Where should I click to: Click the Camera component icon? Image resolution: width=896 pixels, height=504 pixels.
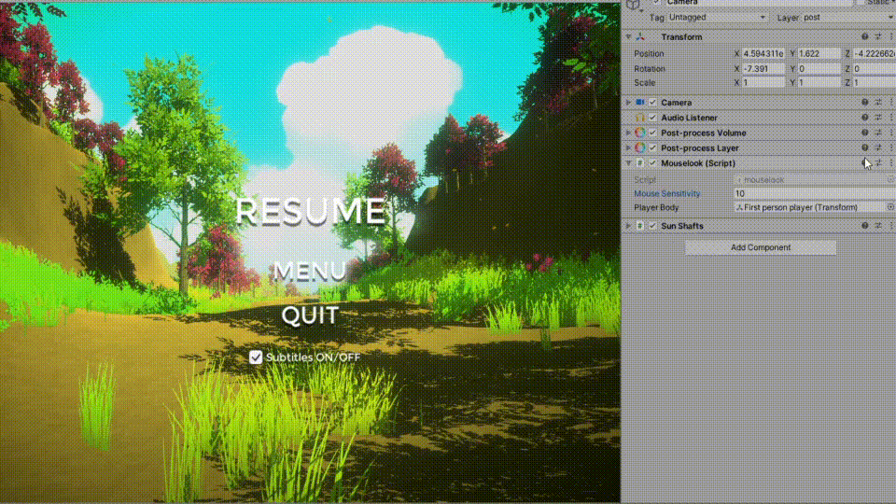point(640,103)
